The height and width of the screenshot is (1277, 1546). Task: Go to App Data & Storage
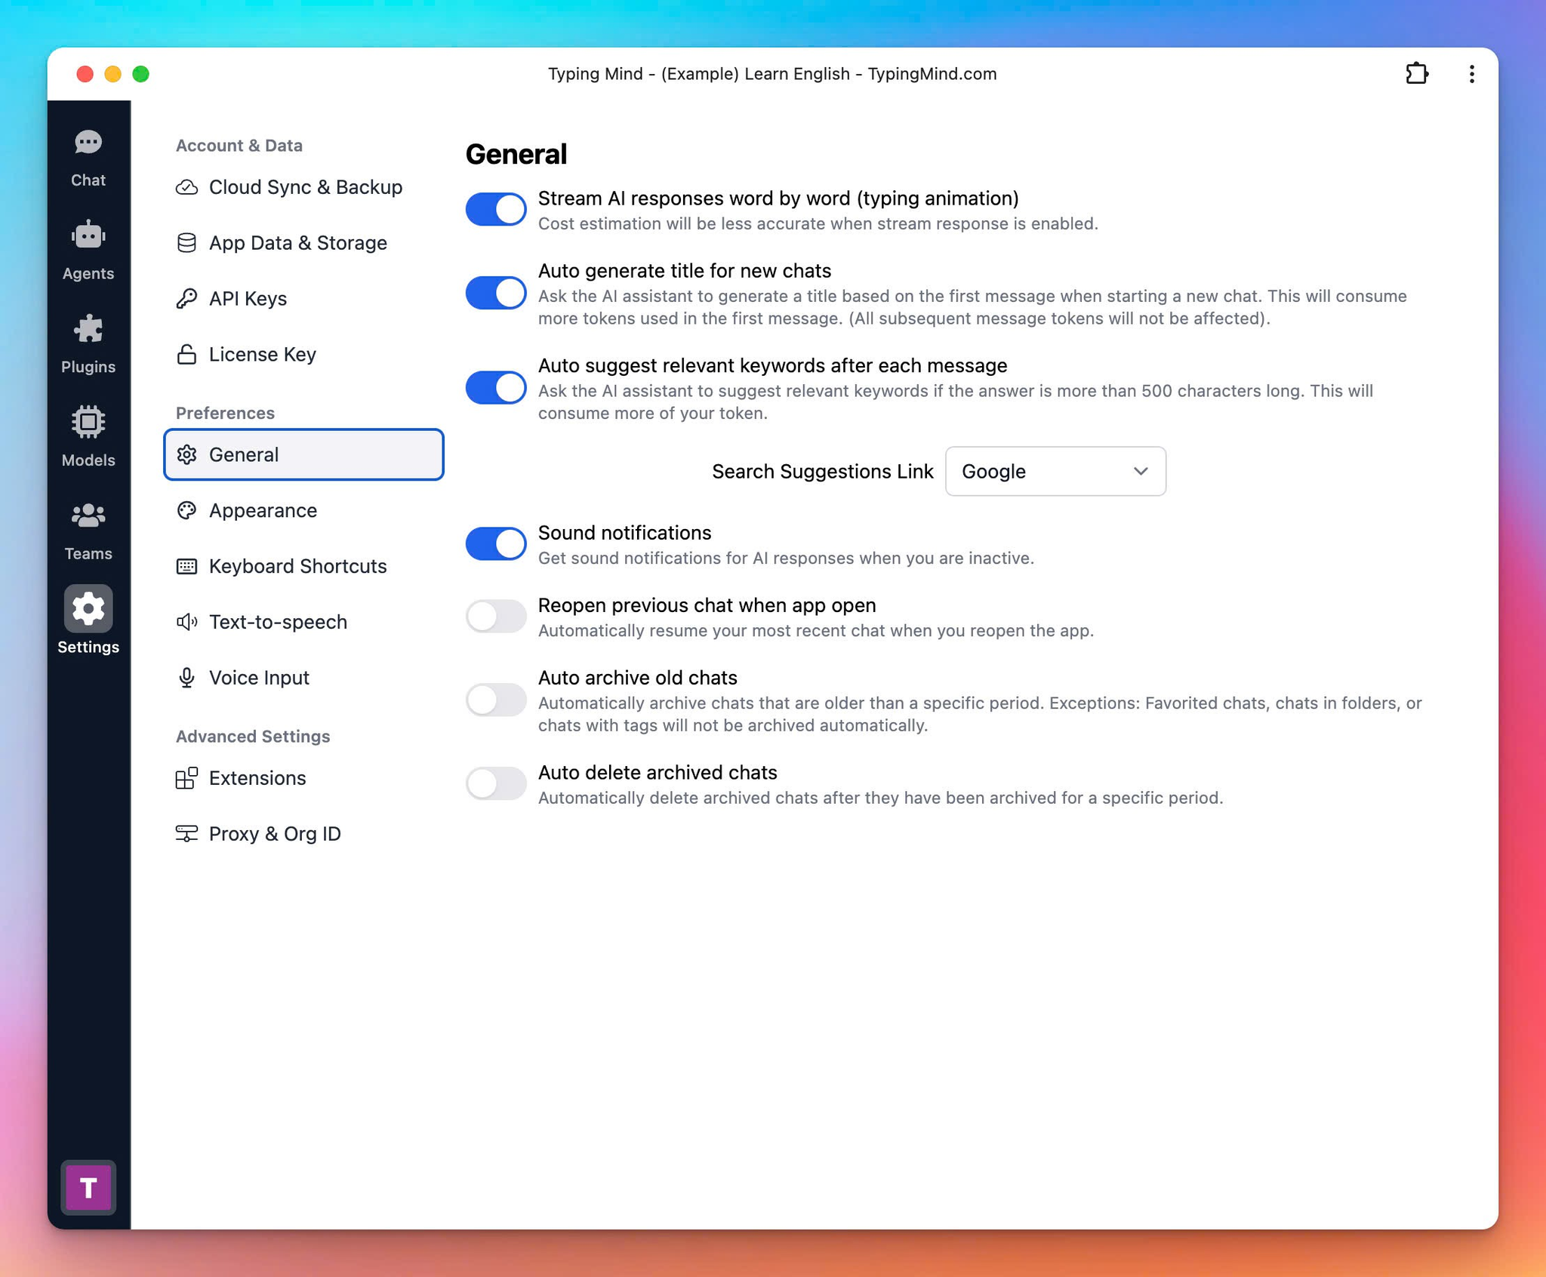[303, 243]
